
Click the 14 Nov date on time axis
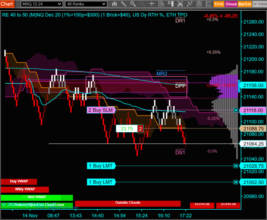30,216
